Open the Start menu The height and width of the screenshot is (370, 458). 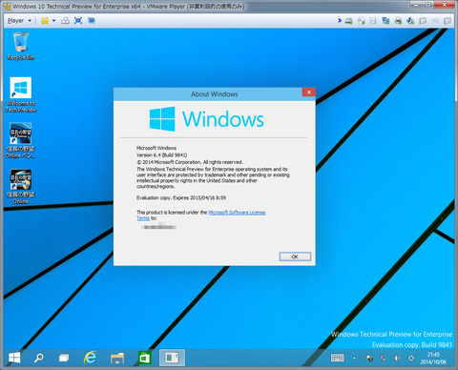(x=14, y=358)
